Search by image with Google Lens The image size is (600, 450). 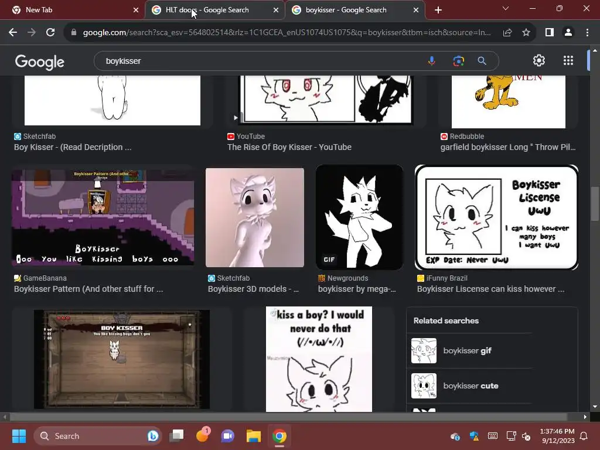pyautogui.click(x=458, y=61)
